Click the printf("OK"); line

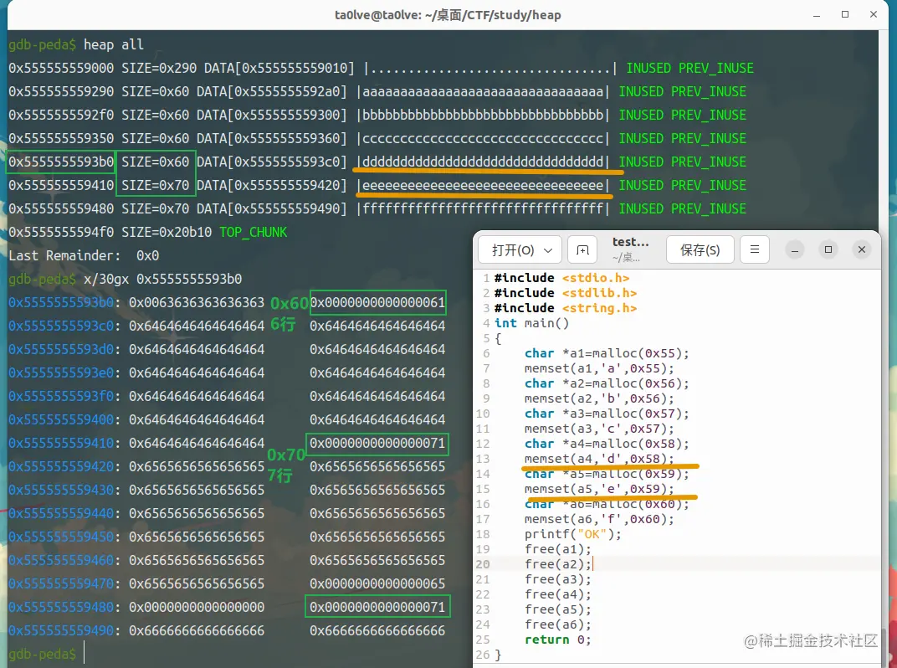[x=573, y=534]
